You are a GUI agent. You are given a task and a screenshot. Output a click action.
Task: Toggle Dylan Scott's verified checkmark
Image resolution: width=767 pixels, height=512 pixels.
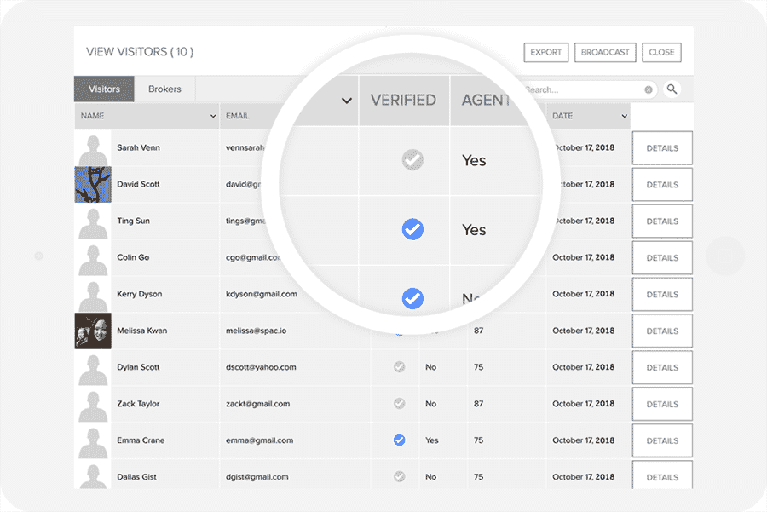399,367
